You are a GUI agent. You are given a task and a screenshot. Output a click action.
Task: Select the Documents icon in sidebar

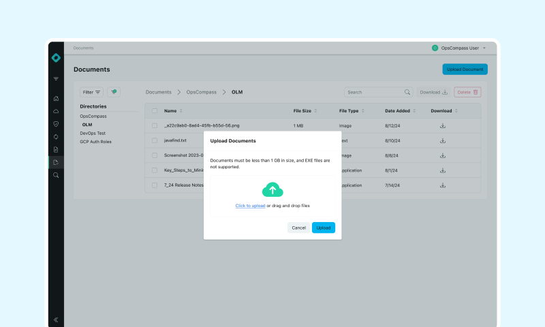(56, 162)
